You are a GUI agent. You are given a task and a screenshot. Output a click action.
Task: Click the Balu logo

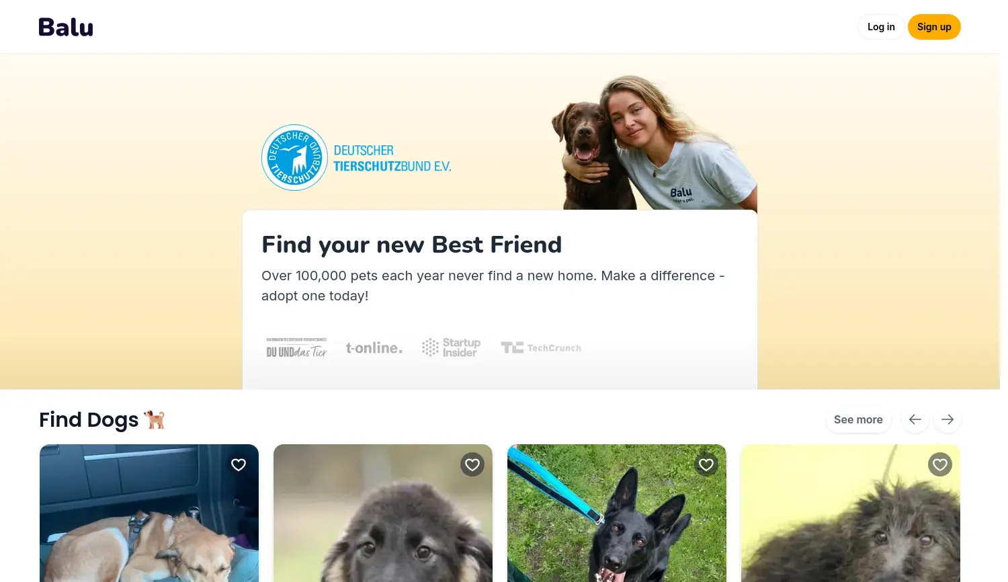tap(66, 27)
